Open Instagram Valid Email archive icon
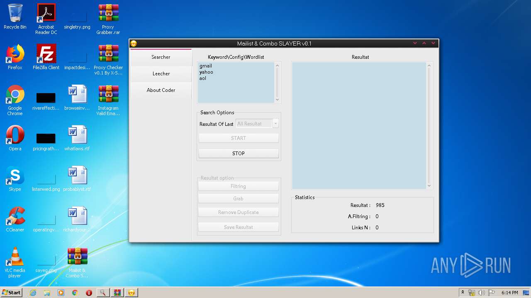Image resolution: width=531 pixels, height=298 pixels. click(x=108, y=100)
